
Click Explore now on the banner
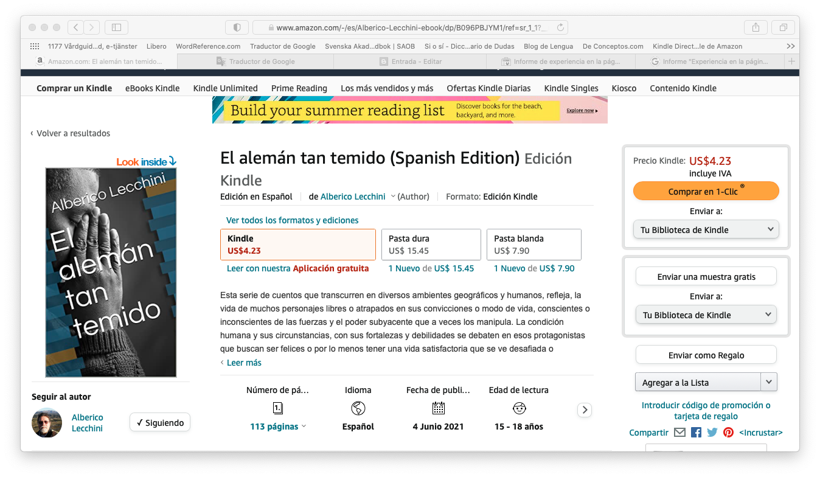[582, 110]
